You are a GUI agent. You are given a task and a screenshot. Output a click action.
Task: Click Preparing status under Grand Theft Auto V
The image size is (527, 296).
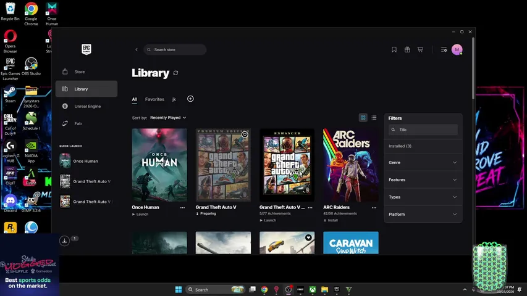point(206,214)
